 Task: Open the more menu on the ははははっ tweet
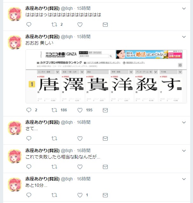click(x=184, y=9)
